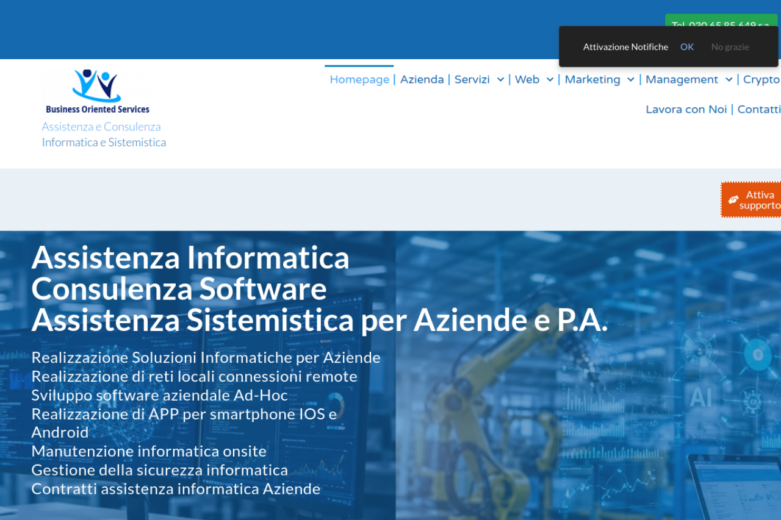
Task: Click the green telephone number button
Action: coord(721,20)
